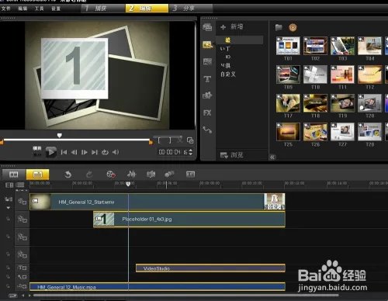Toggle repeat playback
388x301 pixels.
[x=105, y=152]
